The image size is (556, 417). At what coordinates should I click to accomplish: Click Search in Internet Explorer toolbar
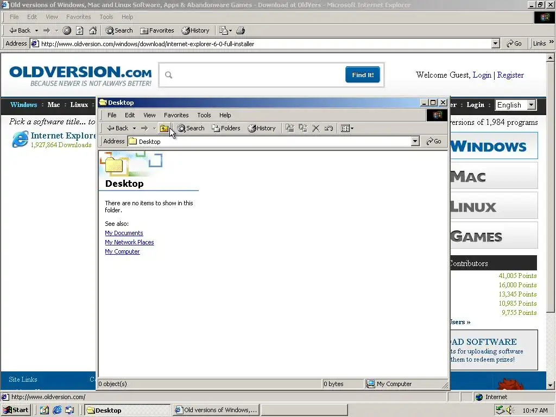coord(119,30)
